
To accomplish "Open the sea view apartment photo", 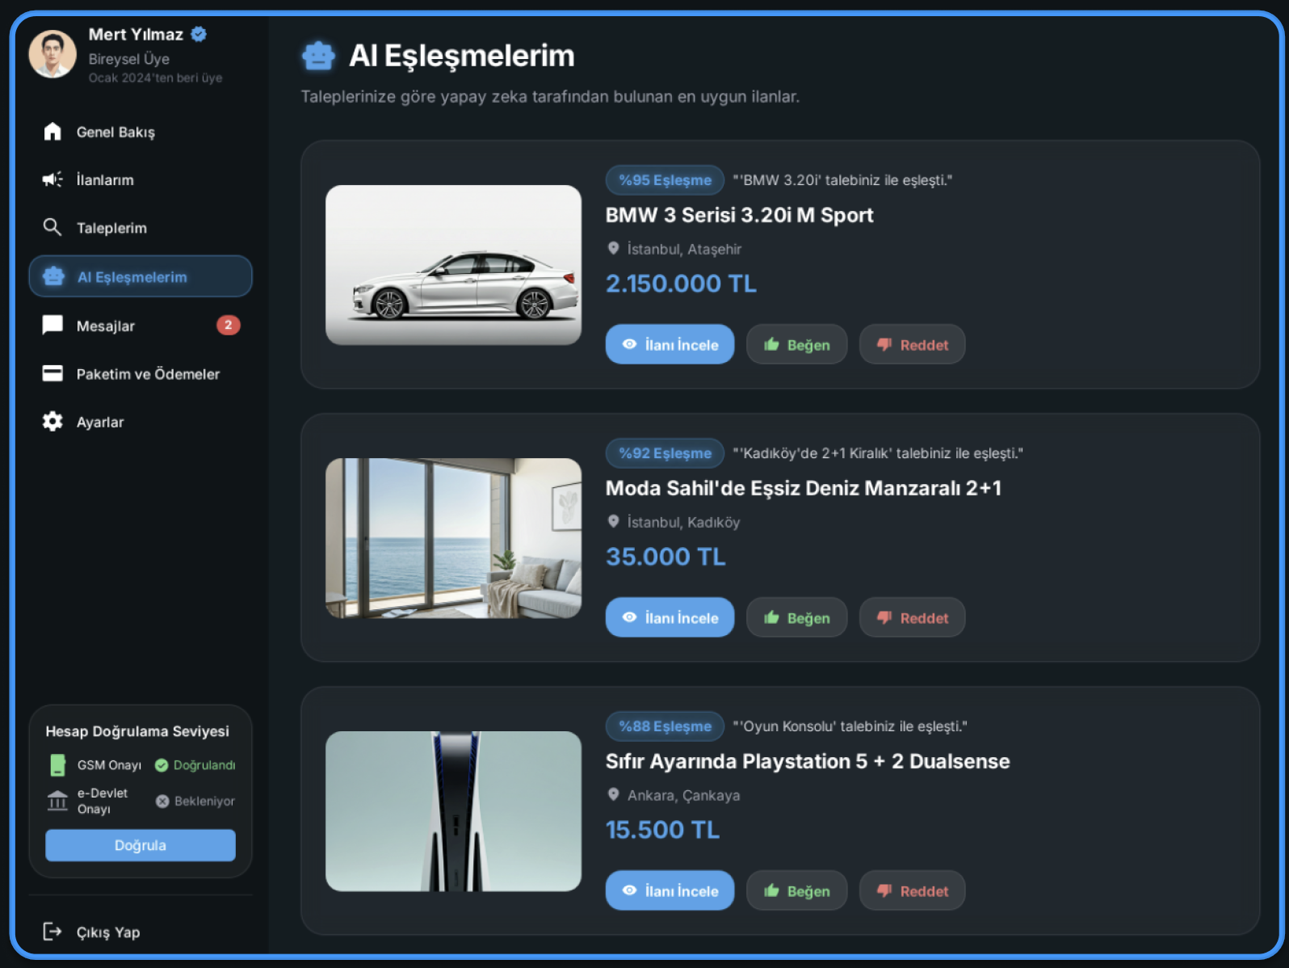I will [x=453, y=538].
